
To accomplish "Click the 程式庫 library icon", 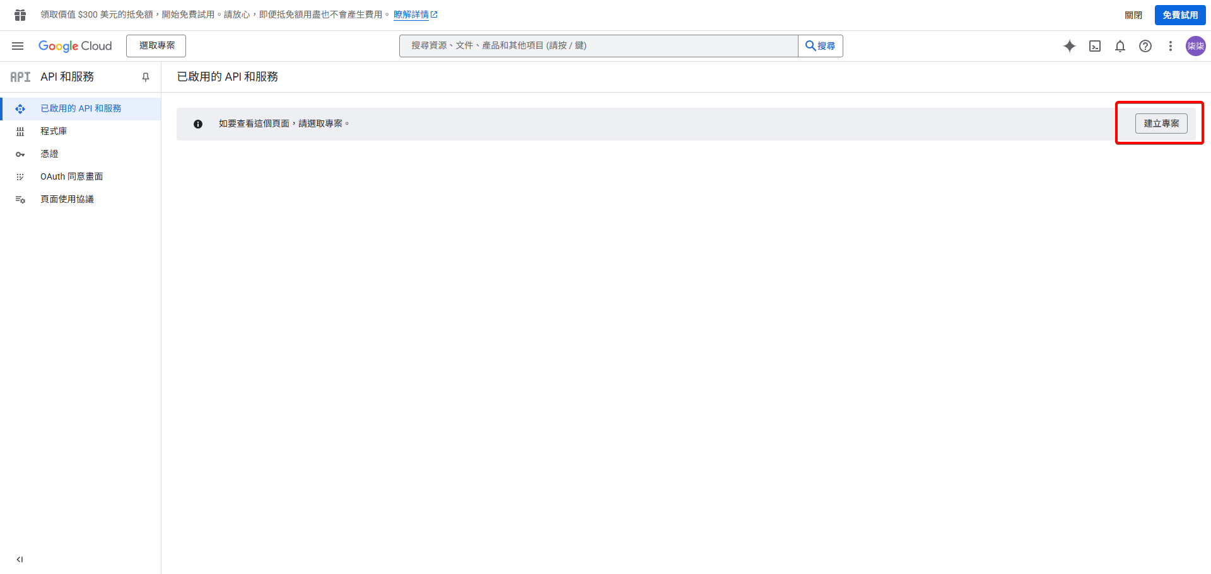I will pyautogui.click(x=20, y=130).
